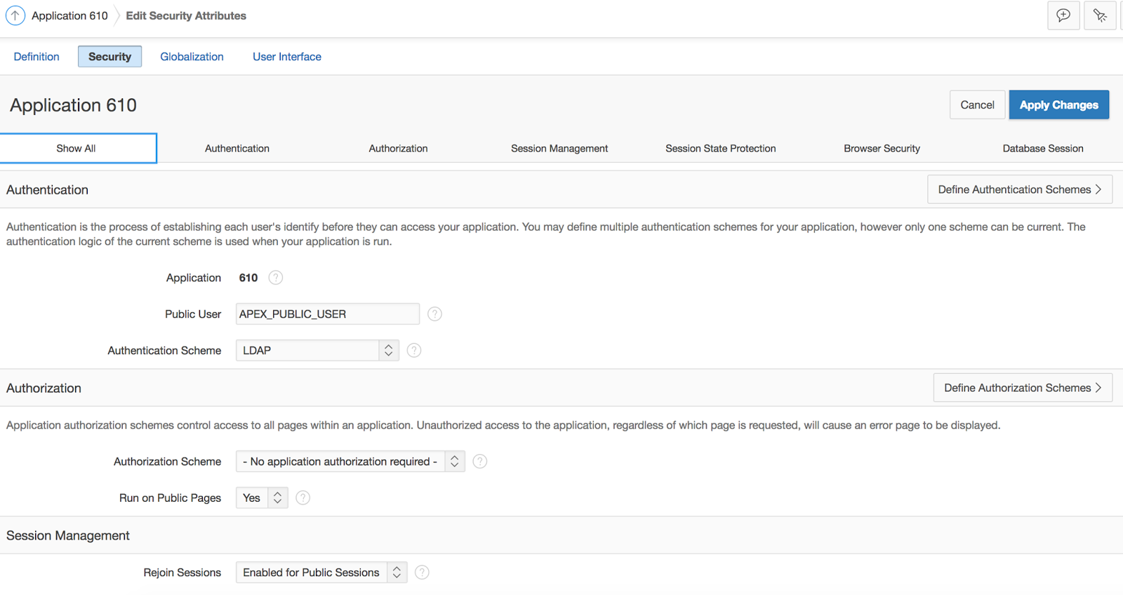Show help for Run on Public Pages
This screenshot has height=595, width=1123.
click(x=303, y=498)
